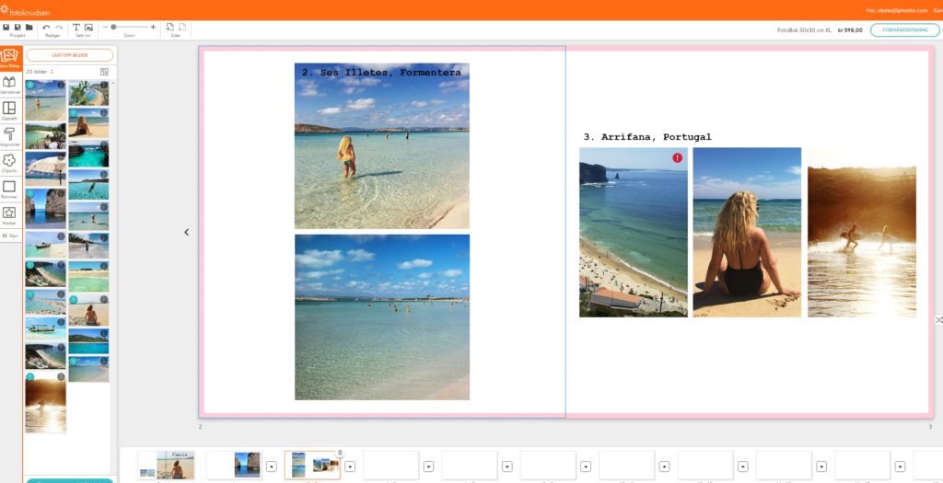This screenshot has width=943, height=483.
Task: Pick the sunset surfer library thumbnail
Action: [x=46, y=403]
